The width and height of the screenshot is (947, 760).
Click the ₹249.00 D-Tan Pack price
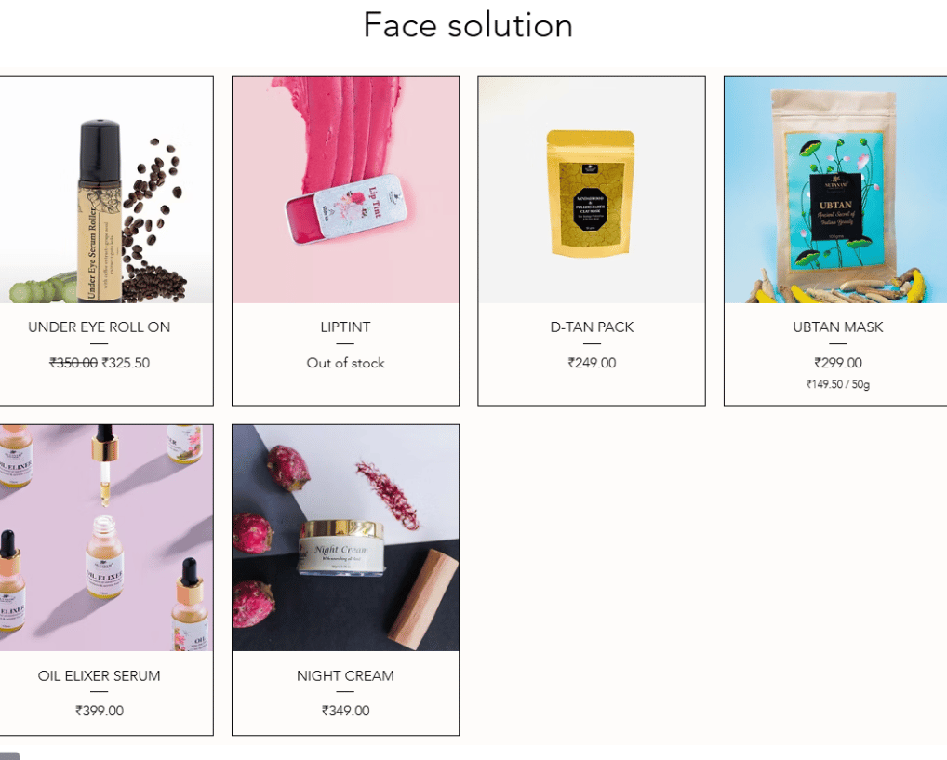click(592, 363)
